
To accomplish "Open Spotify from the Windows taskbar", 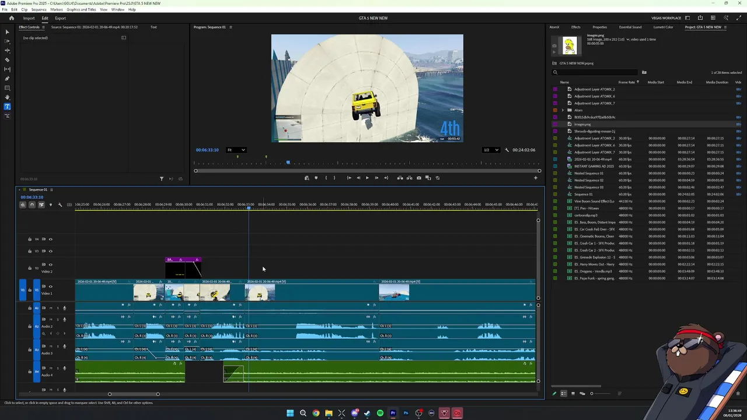I will 380,414.
